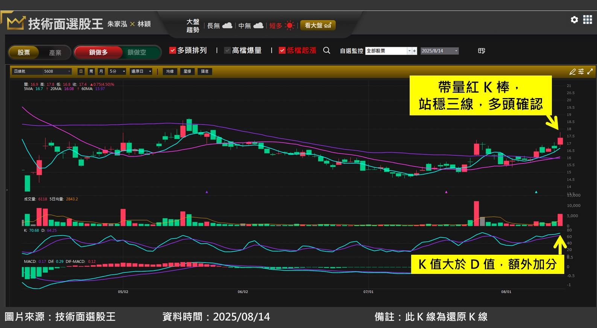Image resolution: width=597 pixels, height=328 pixels.
Task: Uncheck the 多頭排列 checkbox
Action: [173, 50]
